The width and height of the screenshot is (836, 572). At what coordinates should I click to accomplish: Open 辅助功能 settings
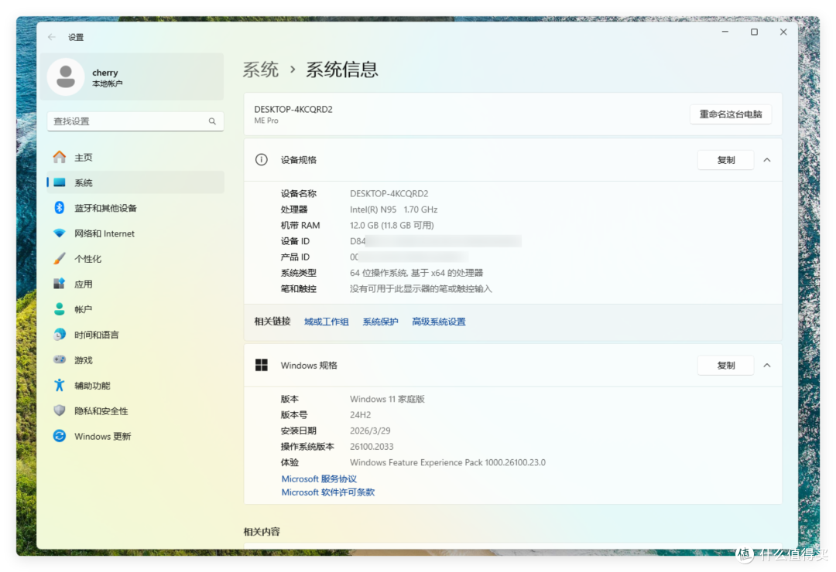click(135, 385)
